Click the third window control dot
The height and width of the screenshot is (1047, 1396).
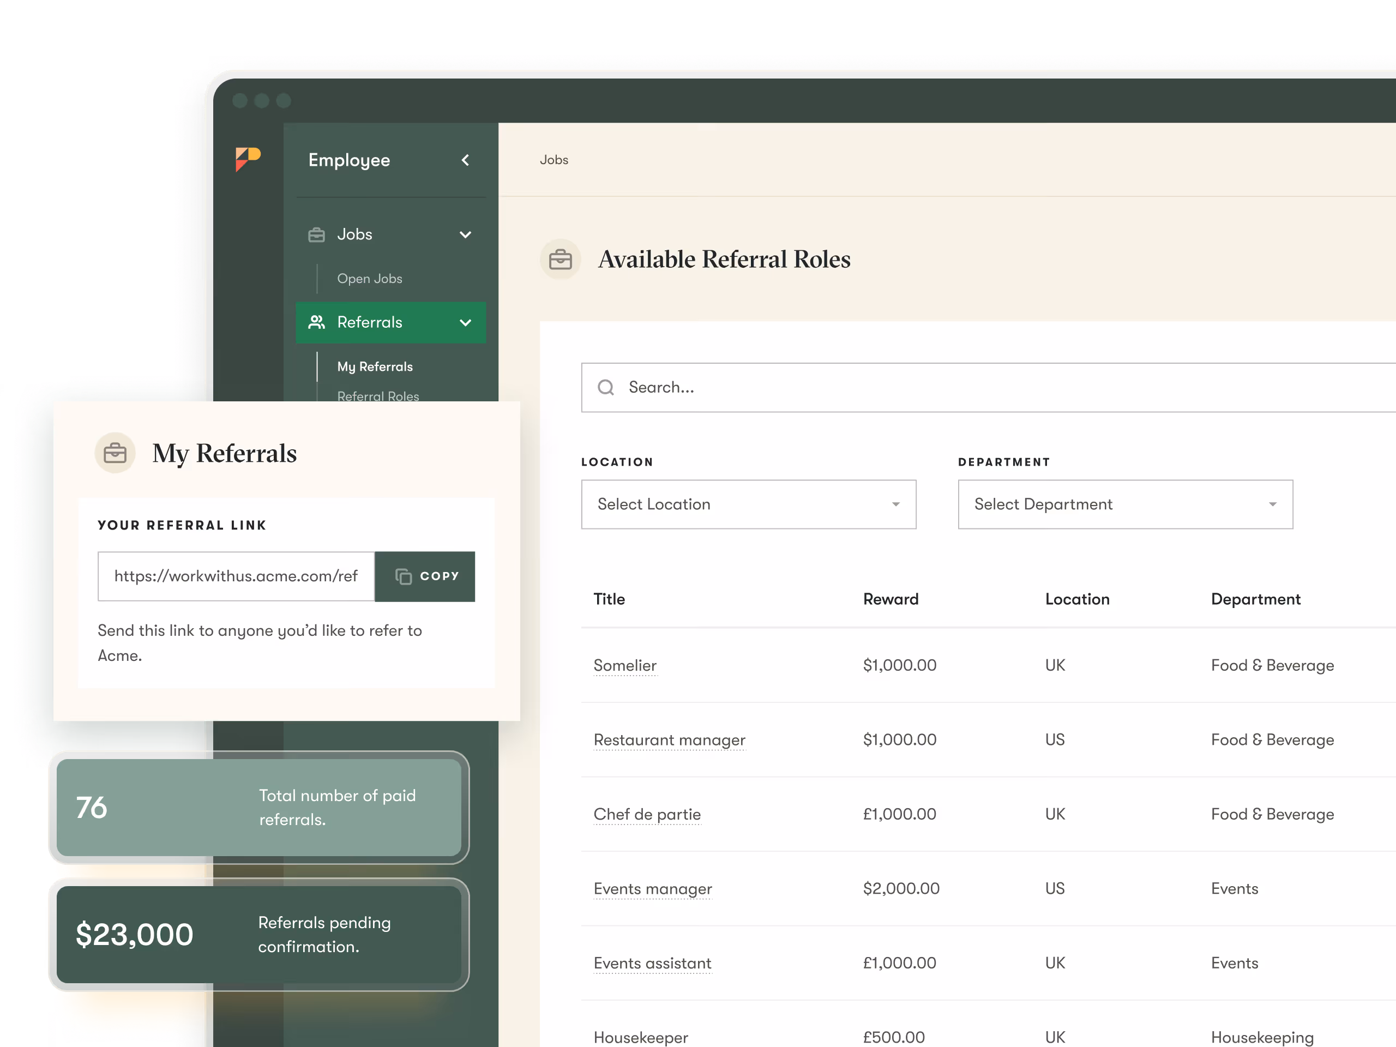click(x=284, y=100)
